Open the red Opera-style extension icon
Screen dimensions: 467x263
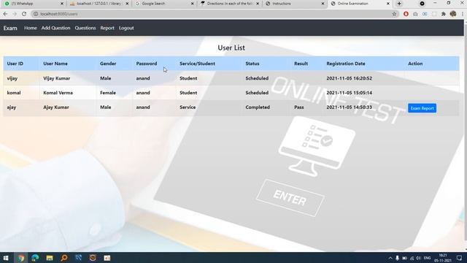406,14
